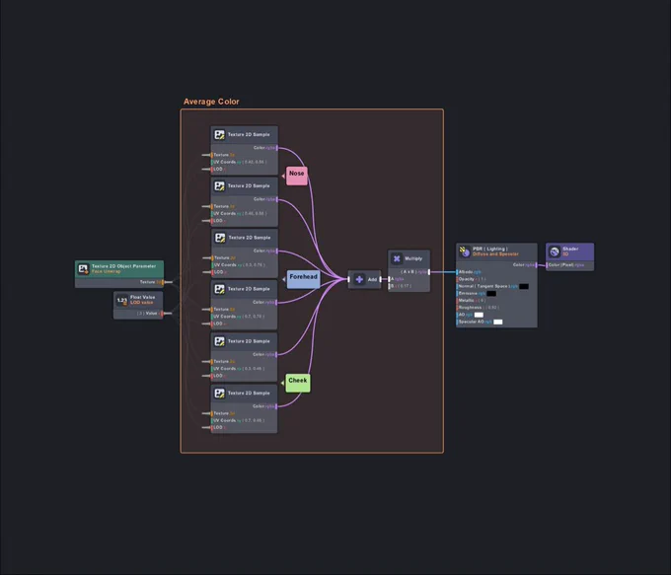Image resolution: width=671 pixels, height=575 pixels.
Task: Click the PBR node's Color output port
Action: 536,265
